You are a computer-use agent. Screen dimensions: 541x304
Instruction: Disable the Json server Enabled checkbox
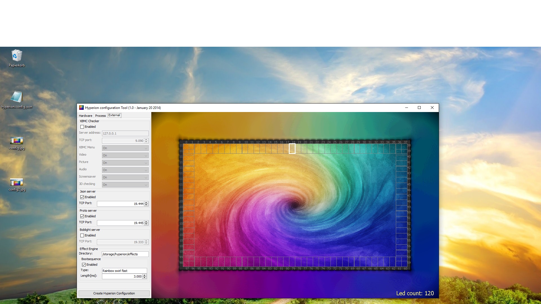82,197
